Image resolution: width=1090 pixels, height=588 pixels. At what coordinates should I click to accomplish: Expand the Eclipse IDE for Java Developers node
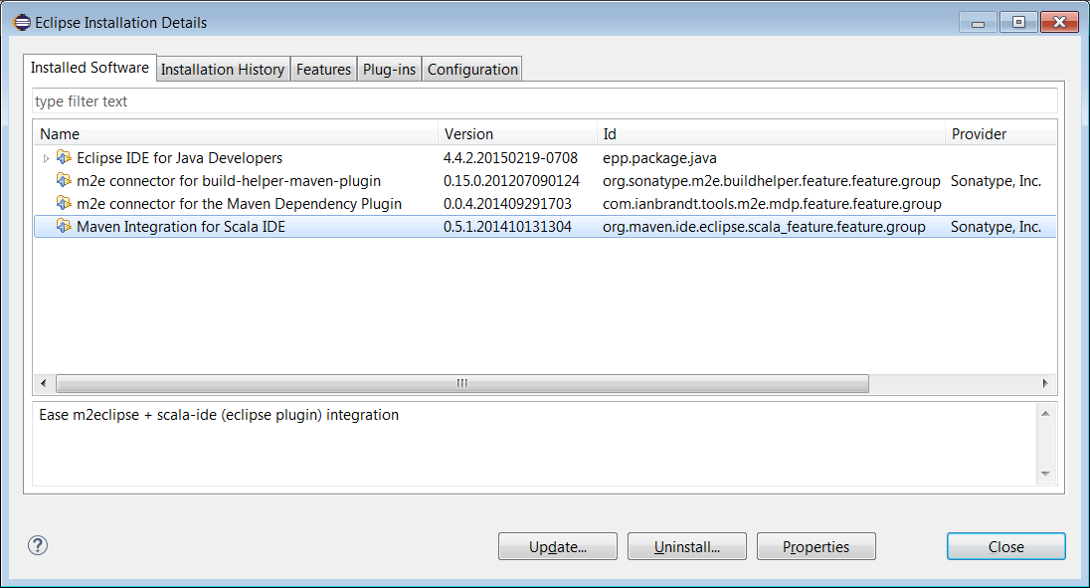tap(46, 158)
